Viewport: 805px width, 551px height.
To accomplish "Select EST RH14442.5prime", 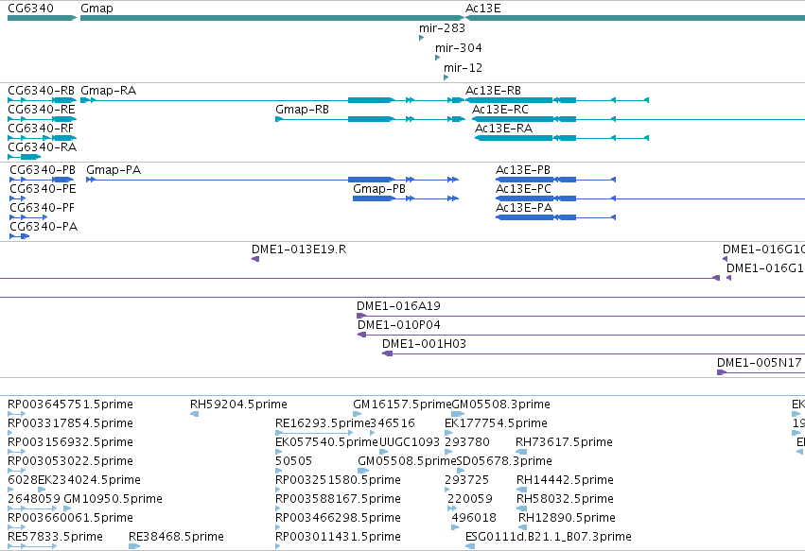I will pyautogui.click(x=565, y=481).
